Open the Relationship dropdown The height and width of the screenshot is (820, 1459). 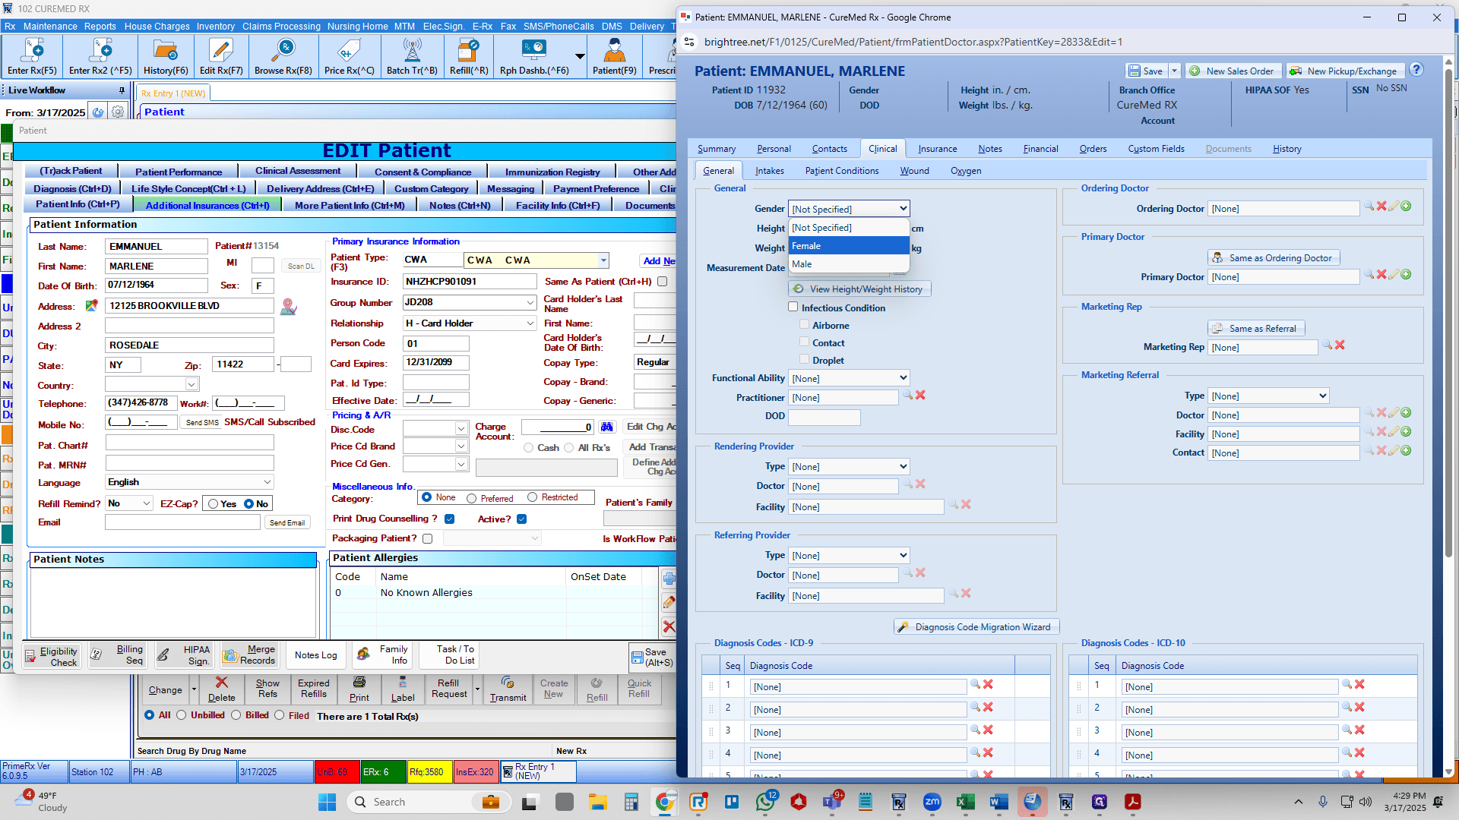530,323
